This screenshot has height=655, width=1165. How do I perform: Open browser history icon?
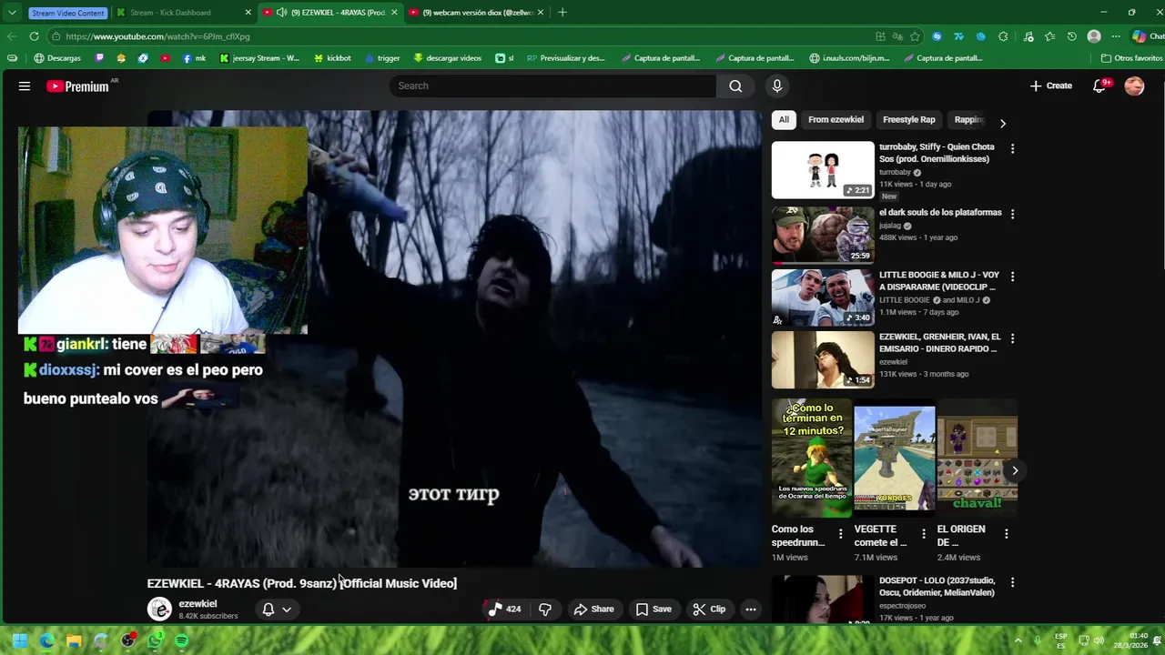[1072, 36]
